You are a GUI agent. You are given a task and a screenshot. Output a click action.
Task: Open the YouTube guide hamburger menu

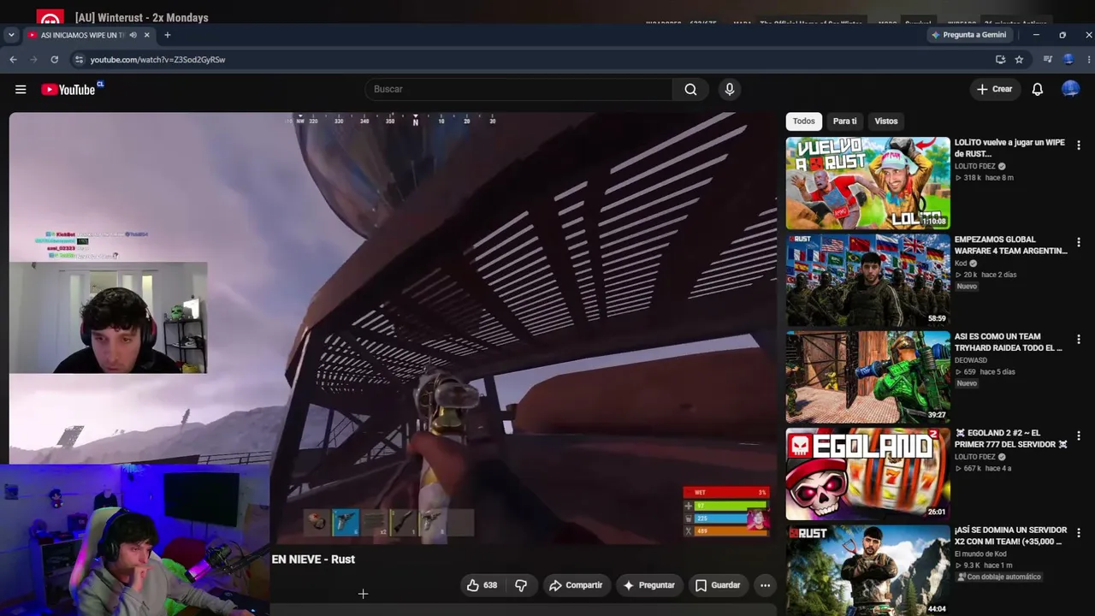pyautogui.click(x=21, y=89)
